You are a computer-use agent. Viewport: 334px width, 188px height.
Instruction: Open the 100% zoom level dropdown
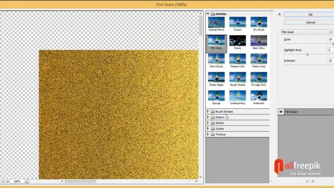point(27,182)
